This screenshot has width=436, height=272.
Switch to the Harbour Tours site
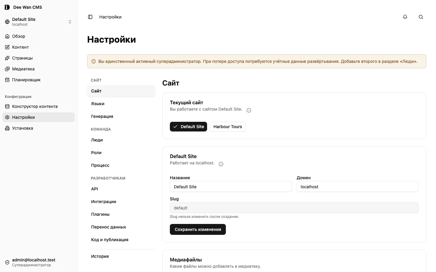pos(228,127)
